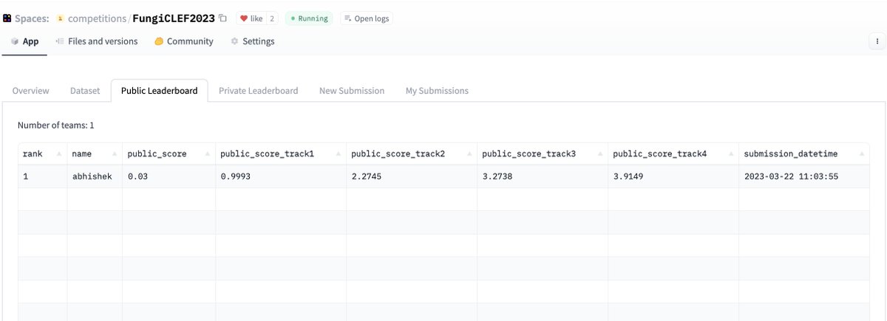
Task: Open logs for the space
Action: point(367,18)
